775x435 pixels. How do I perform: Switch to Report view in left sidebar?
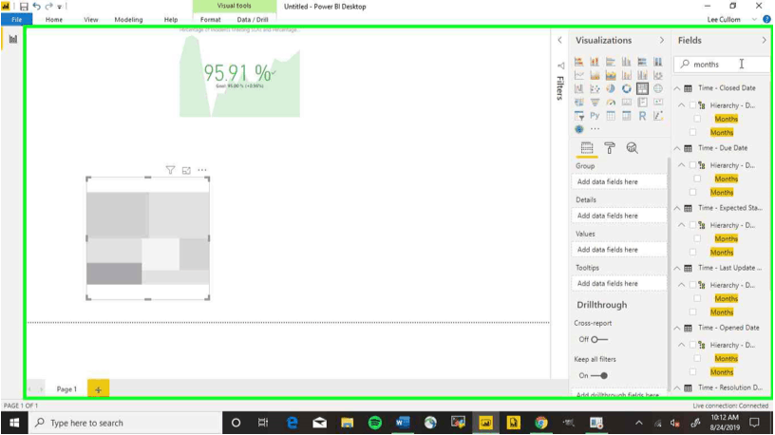coord(13,39)
